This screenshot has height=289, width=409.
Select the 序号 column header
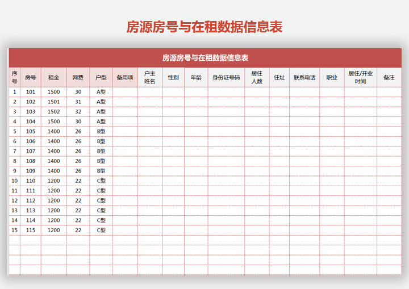click(x=15, y=77)
